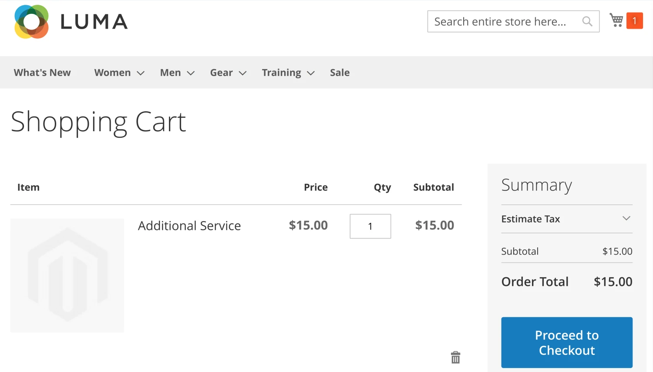Expand the Training menu chevron
This screenshot has height=372, width=653.
pos(311,73)
